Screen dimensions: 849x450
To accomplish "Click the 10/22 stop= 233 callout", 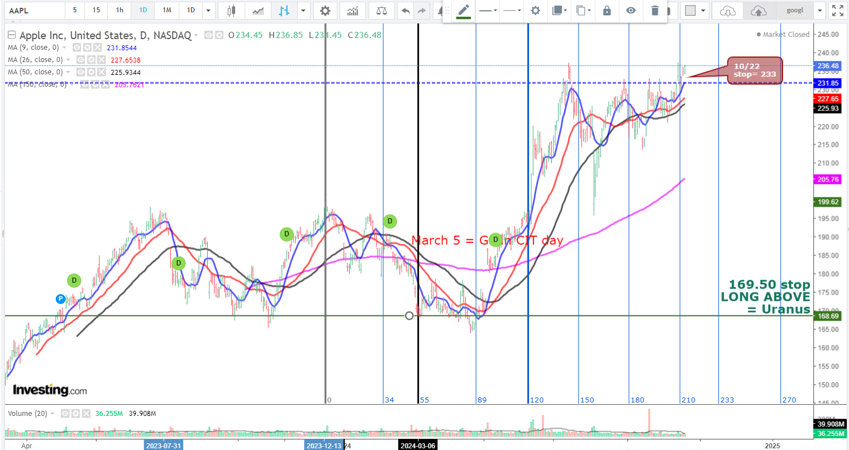I will [x=755, y=70].
